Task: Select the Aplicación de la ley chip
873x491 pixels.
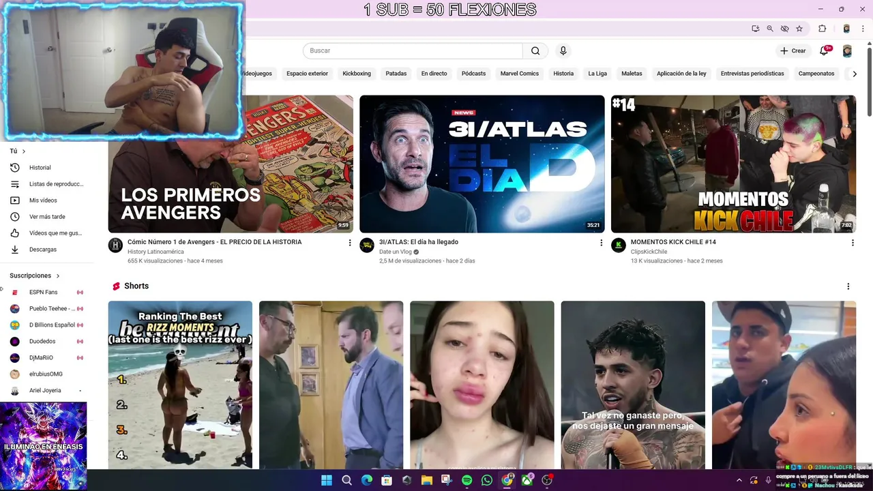Action: 681,74
